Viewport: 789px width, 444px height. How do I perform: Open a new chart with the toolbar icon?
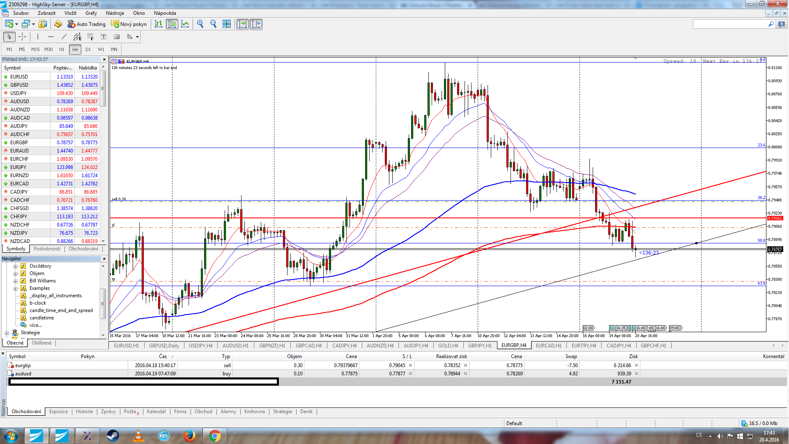point(9,24)
